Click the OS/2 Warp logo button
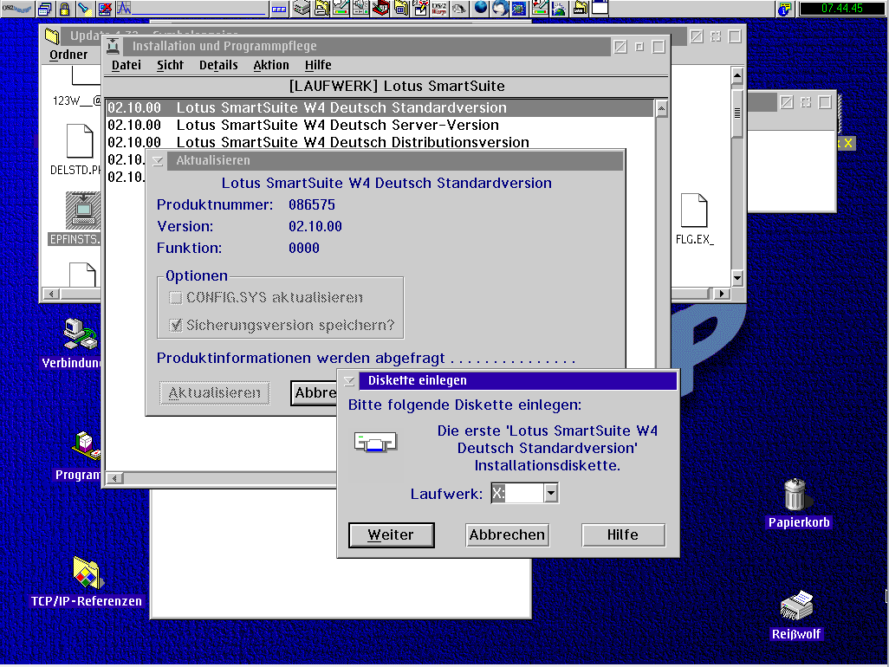This screenshot has height=667, width=889. coord(17,9)
